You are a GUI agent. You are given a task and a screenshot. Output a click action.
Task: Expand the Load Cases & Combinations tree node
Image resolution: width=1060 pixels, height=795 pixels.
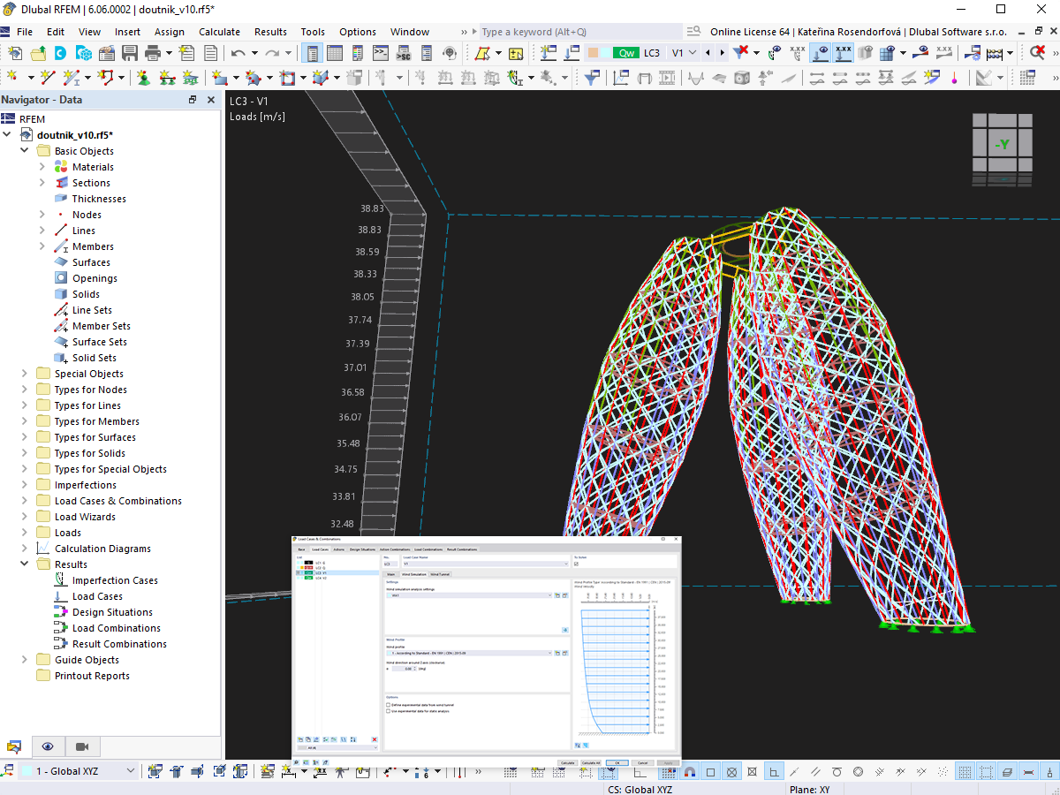[x=24, y=500]
